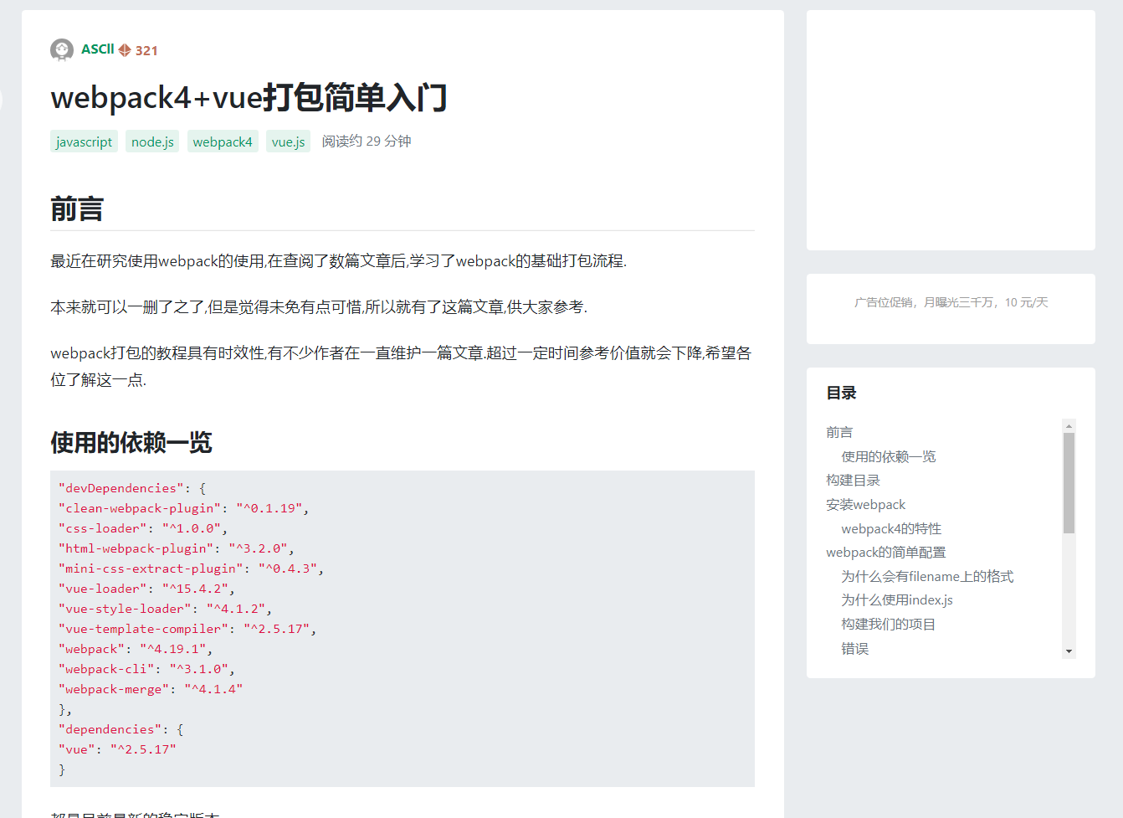1123x818 pixels.
Task: Click the "webpack-cli" code line
Action: (x=146, y=669)
